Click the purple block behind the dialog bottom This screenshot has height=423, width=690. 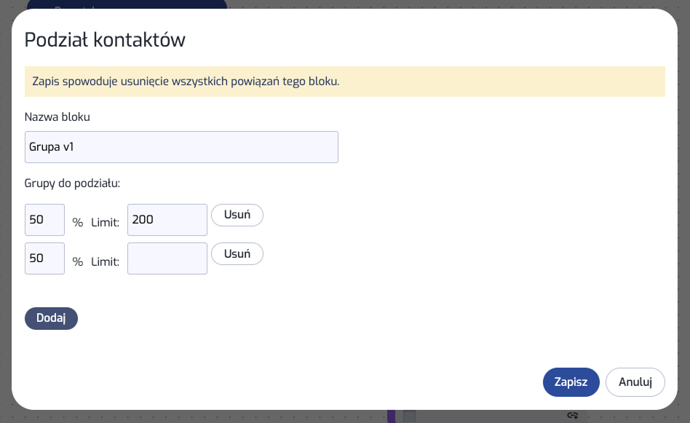click(391, 416)
